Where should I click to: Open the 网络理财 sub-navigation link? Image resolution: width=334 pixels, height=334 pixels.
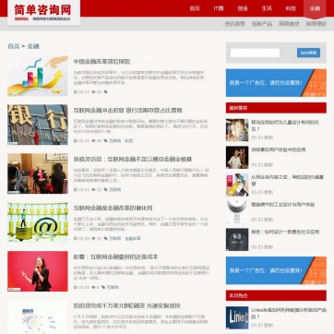coord(316,24)
